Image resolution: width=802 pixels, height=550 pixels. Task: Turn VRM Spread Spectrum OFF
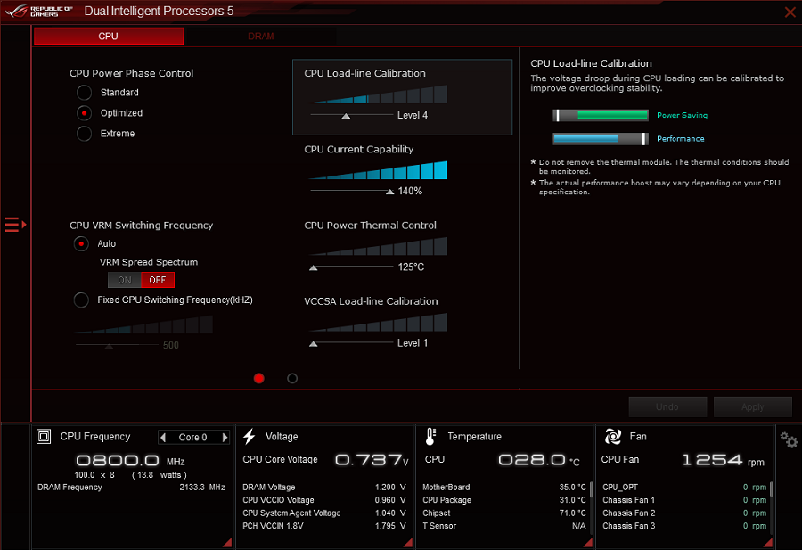point(158,280)
